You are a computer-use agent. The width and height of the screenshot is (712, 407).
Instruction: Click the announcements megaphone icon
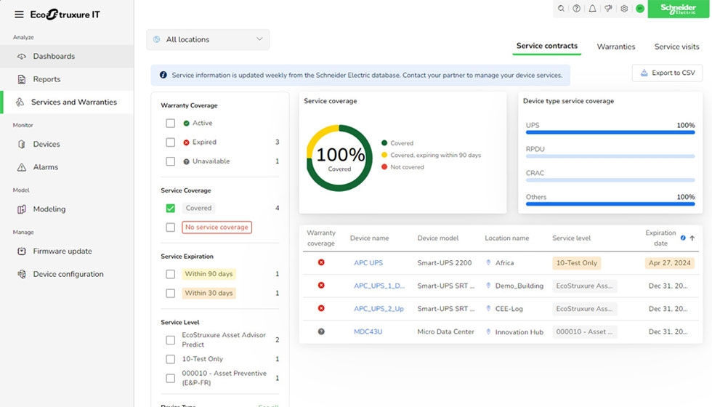608,9
